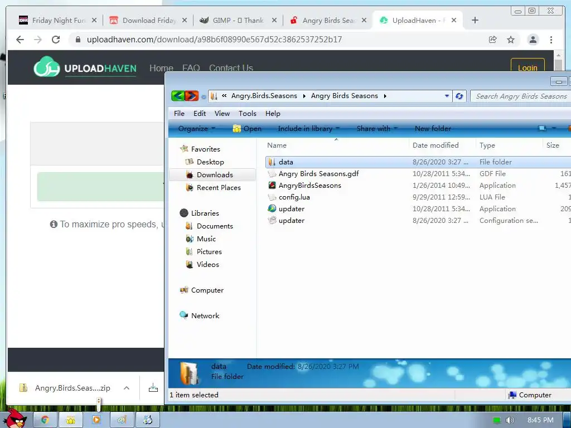Open Libraries in navigation pane
This screenshot has width=571, height=428.
pos(205,213)
